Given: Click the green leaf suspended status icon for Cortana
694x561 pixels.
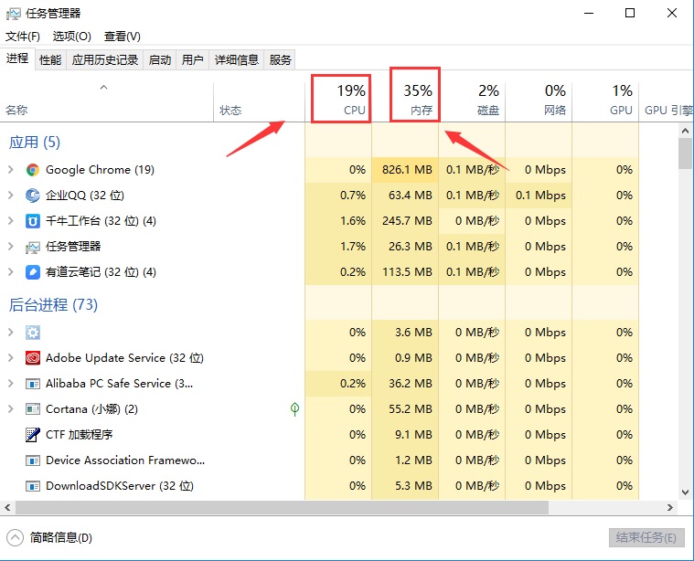Looking at the screenshot, I should click(294, 409).
